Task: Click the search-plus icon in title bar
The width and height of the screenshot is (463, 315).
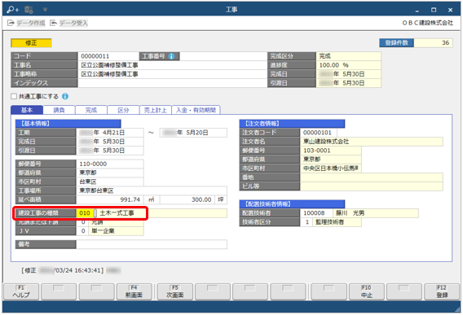Action: pyautogui.click(x=13, y=10)
